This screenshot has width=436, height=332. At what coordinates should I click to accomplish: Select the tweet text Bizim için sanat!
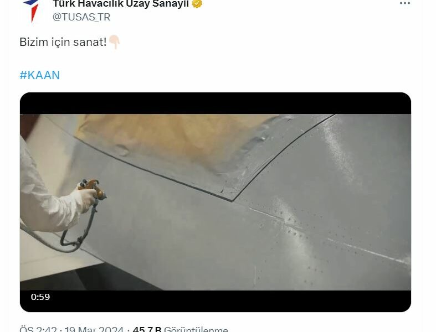coord(63,42)
